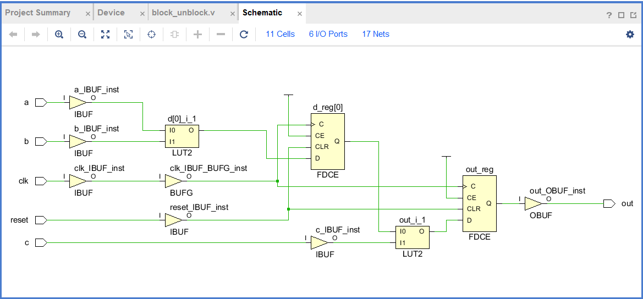
Task: Open the 11 Cells link
Action: [x=280, y=34]
